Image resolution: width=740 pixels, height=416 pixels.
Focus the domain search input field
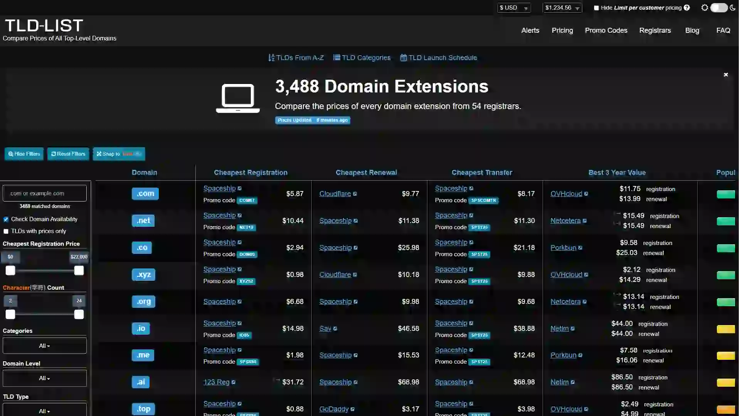[x=44, y=193]
